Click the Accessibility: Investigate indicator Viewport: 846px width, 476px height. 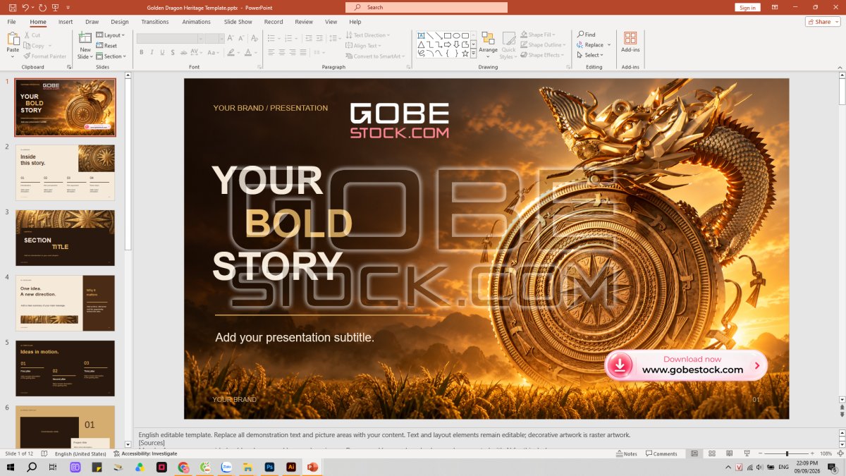pyautogui.click(x=145, y=453)
